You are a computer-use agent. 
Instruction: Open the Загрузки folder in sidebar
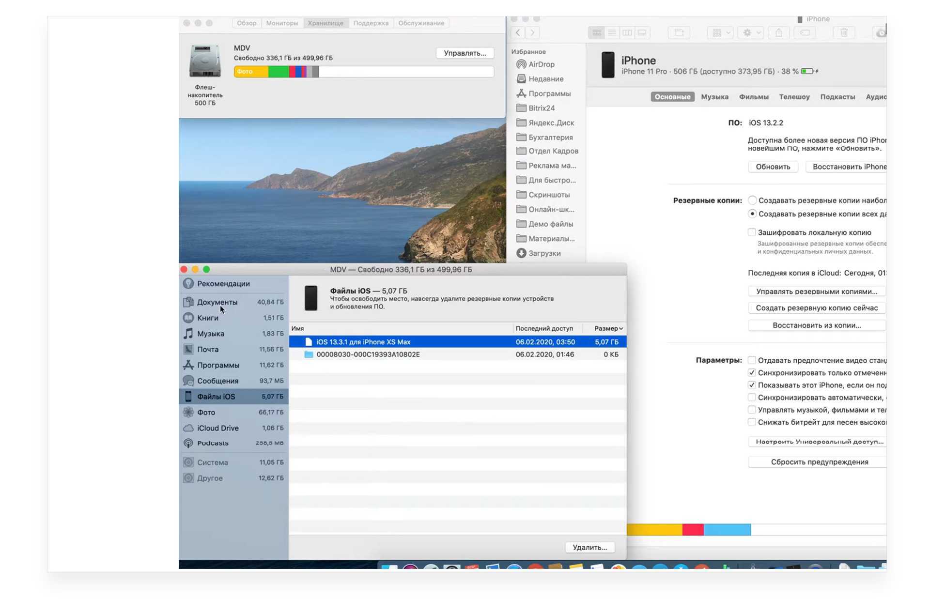[544, 253]
